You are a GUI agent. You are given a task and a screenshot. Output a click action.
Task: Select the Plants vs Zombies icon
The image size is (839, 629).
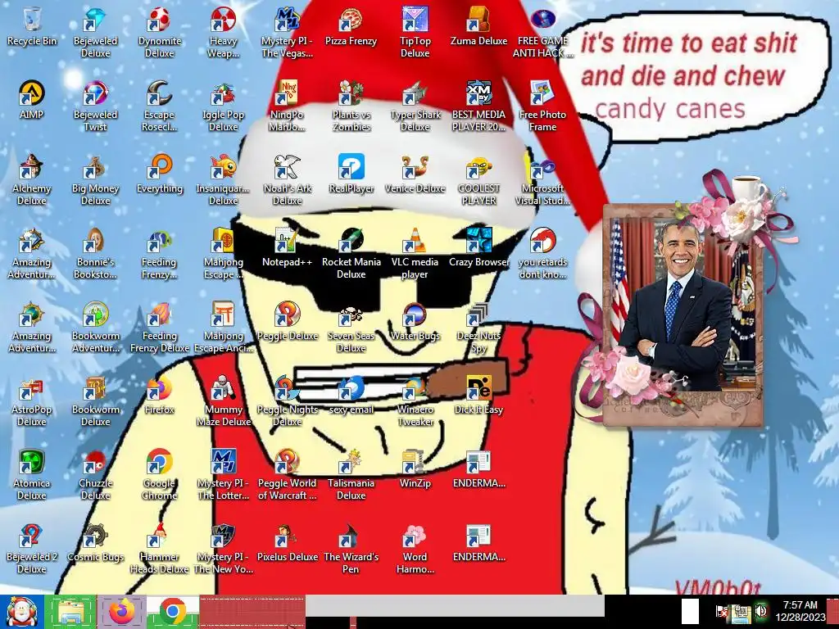point(351,106)
